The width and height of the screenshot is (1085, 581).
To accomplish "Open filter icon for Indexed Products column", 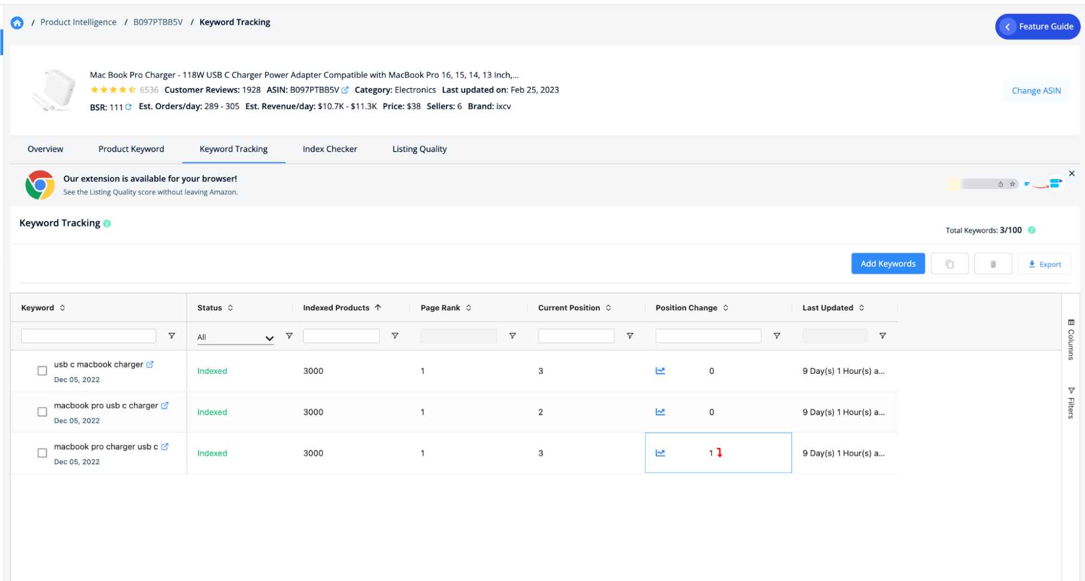I will click(395, 336).
